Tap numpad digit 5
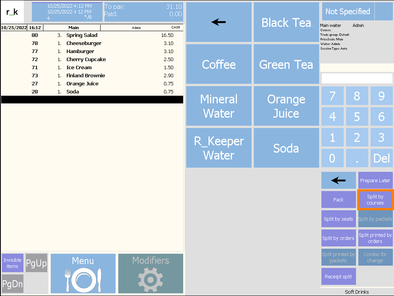Image resolution: width=394 pixels, height=296 pixels. 357,116
